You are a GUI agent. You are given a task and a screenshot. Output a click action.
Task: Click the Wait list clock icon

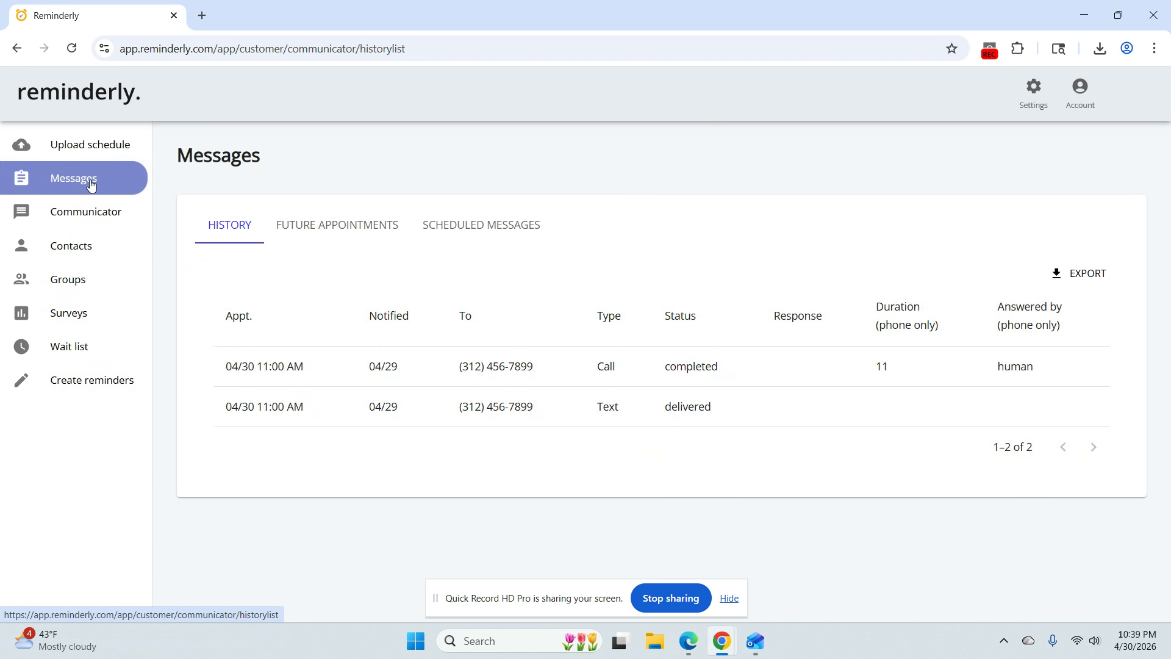tap(21, 347)
